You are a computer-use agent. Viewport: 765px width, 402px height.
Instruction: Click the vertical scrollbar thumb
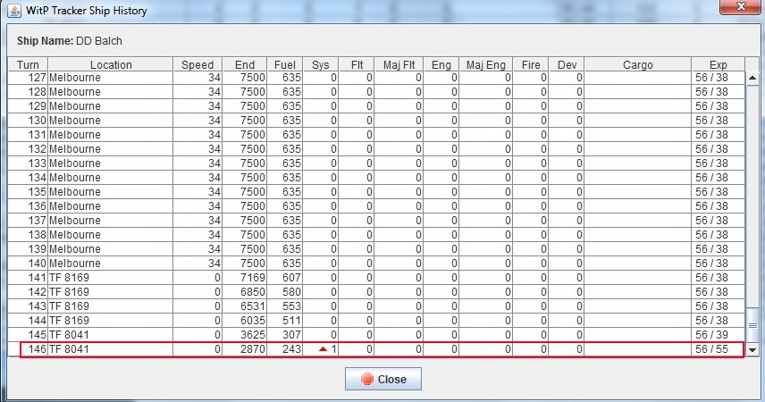coord(752,325)
